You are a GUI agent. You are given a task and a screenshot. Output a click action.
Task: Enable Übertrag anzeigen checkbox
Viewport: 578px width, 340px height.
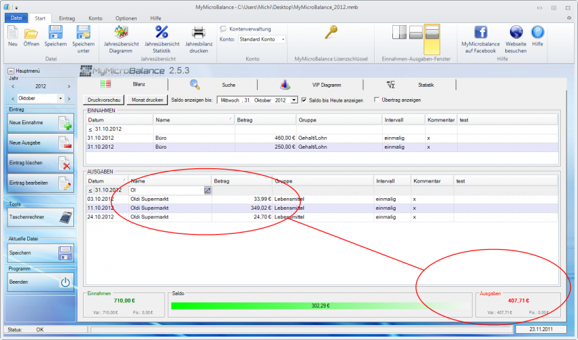point(377,100)
